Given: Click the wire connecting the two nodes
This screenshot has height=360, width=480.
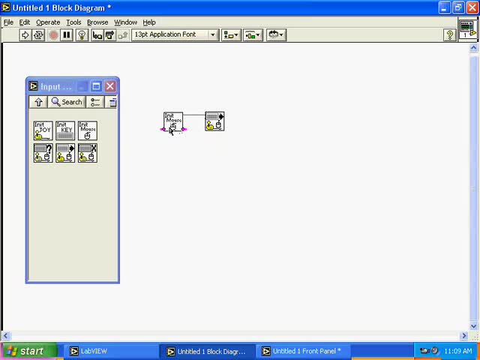Looking at the screenshot, I should (x=194, y=115).
